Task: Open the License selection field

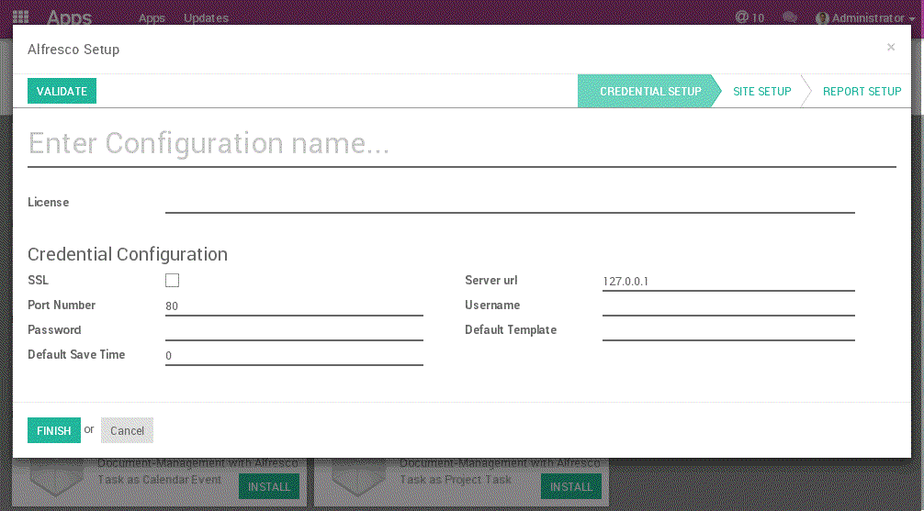Action: (x=510, y=203)
